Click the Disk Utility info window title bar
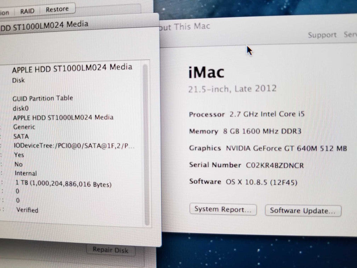The width and height of the screenshot is (357, 268). pyautogui.click(x=80, y=25)
